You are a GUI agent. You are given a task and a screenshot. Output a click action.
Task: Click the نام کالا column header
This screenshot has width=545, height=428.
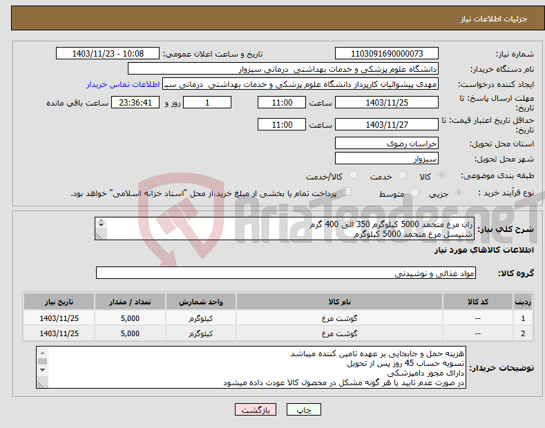[339, 302]
